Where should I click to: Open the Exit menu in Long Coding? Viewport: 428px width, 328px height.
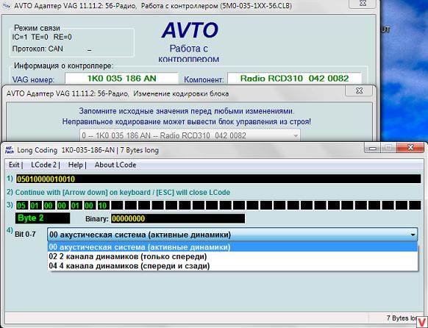(x=14, y=165)
